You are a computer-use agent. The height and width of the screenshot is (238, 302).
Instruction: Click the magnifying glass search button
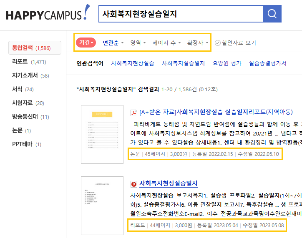pos(272,14)
